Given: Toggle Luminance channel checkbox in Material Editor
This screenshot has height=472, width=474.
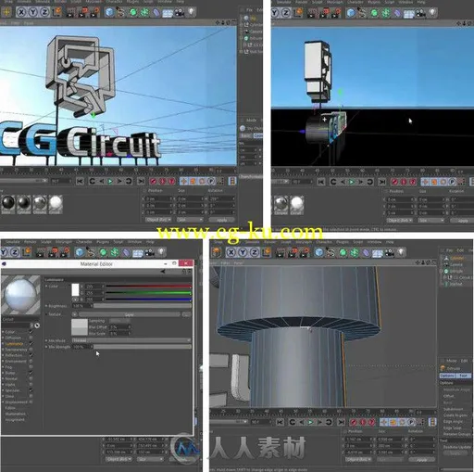Looking at the screenshot, I should click(31, 343).
